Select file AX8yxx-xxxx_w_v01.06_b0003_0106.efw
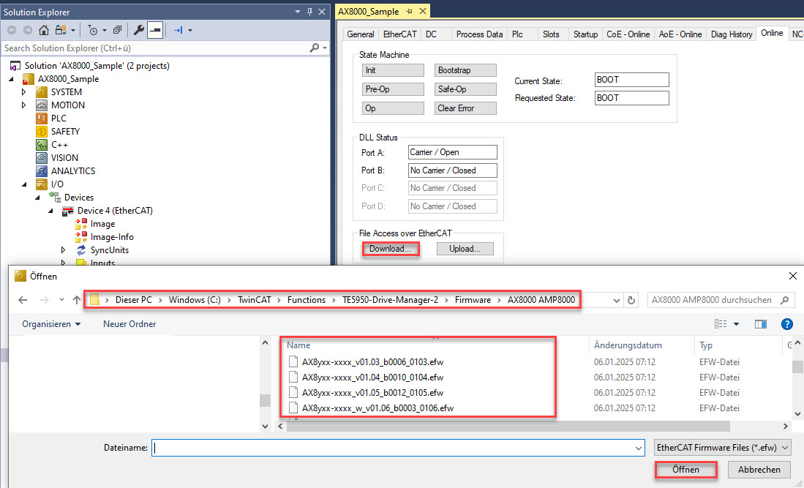The width and height of the screenshot is (804, 488). point(377,408)
